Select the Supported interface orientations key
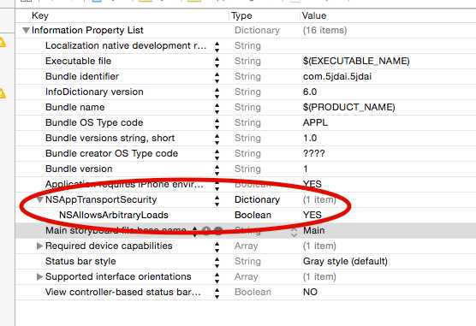Screen dimensions: 476x326 click(x=118, y=276)
